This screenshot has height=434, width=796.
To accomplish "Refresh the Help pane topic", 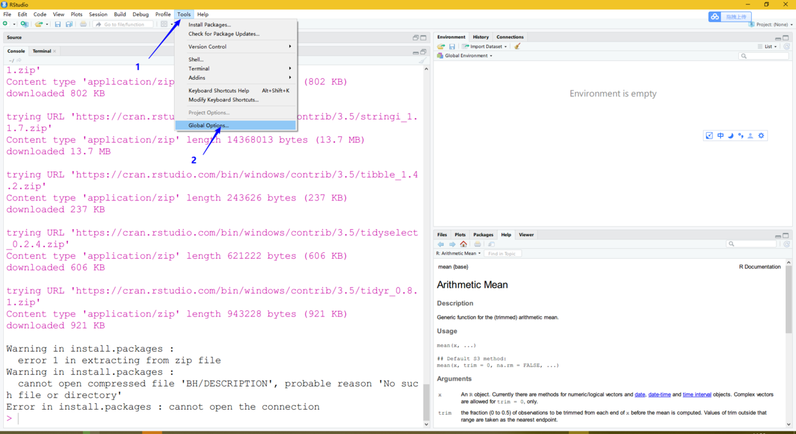I will [x=786, y=244].
